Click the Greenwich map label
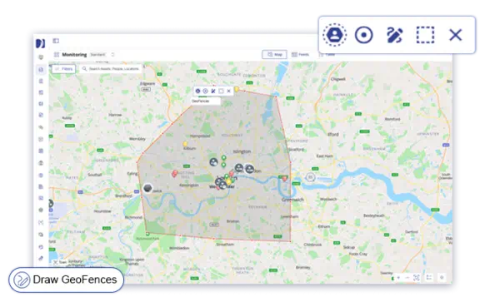Screen dimensions: 500x307 [292, 200]
